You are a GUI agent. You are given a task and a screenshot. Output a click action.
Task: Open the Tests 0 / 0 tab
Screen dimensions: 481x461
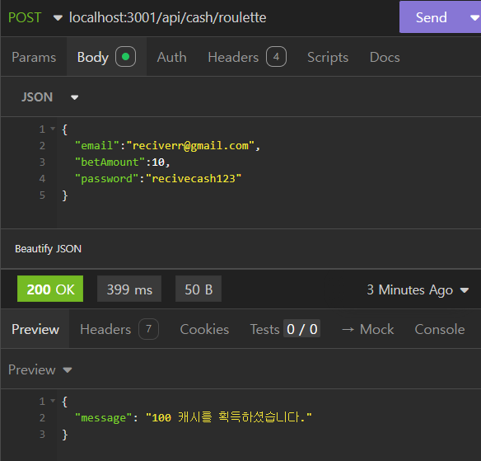click(285, 329)
